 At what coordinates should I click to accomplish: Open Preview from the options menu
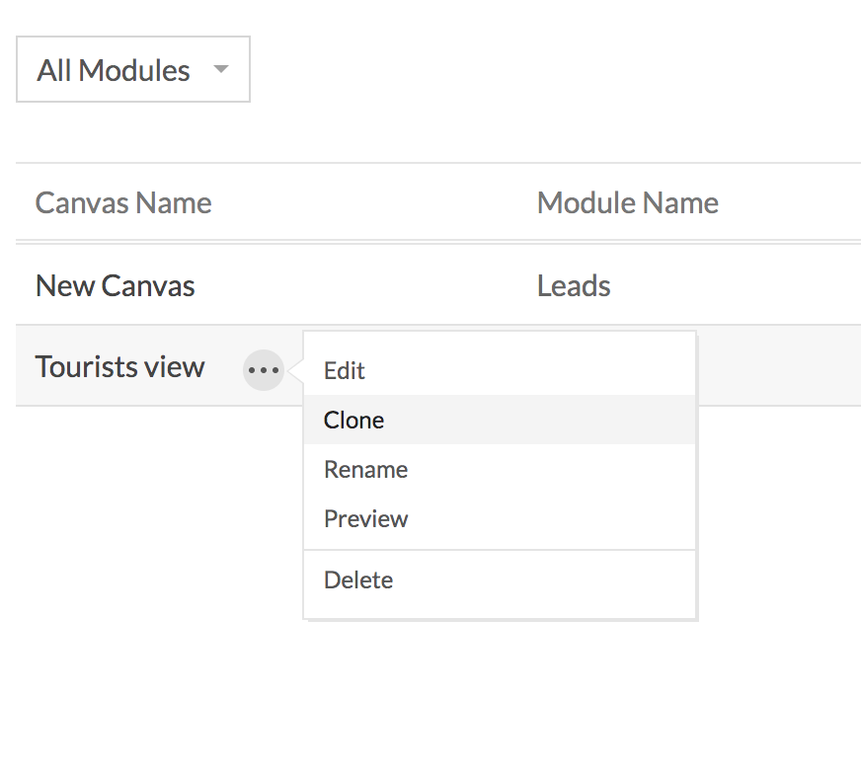[x=365, y=519]
